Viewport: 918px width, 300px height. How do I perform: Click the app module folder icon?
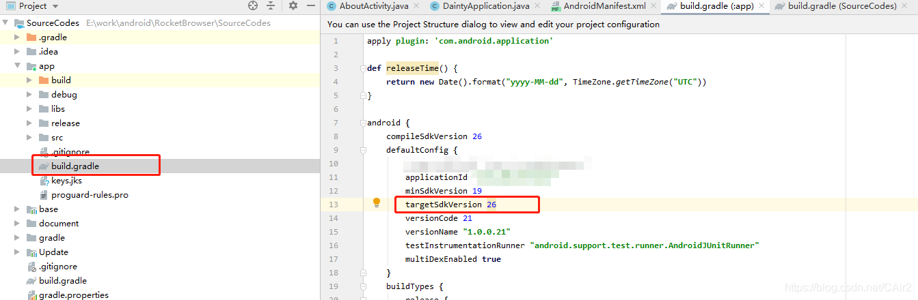[31, 66]
